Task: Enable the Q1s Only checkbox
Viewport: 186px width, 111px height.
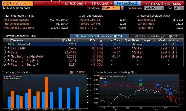Action: tap(71, 72)
